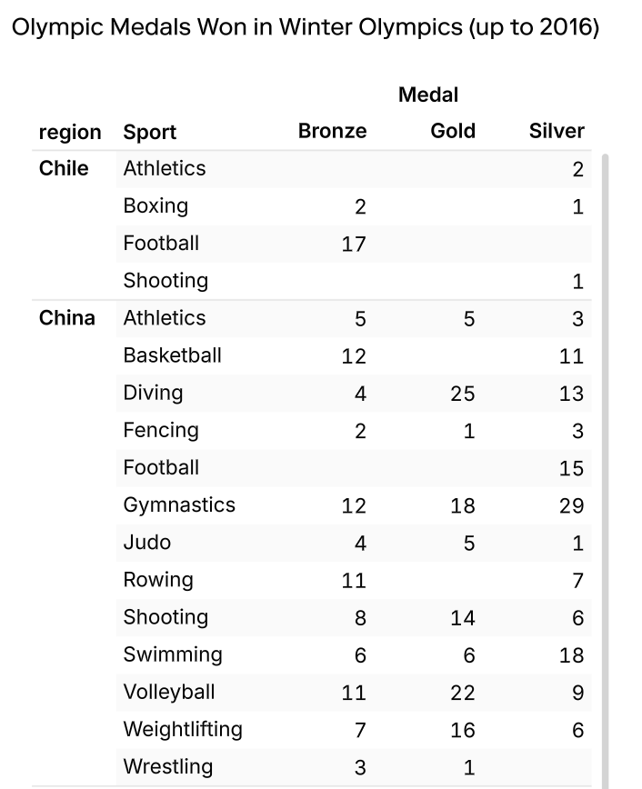
Task: Click the Gold column header
Action: pyautogui.click(x=453, y=131)
